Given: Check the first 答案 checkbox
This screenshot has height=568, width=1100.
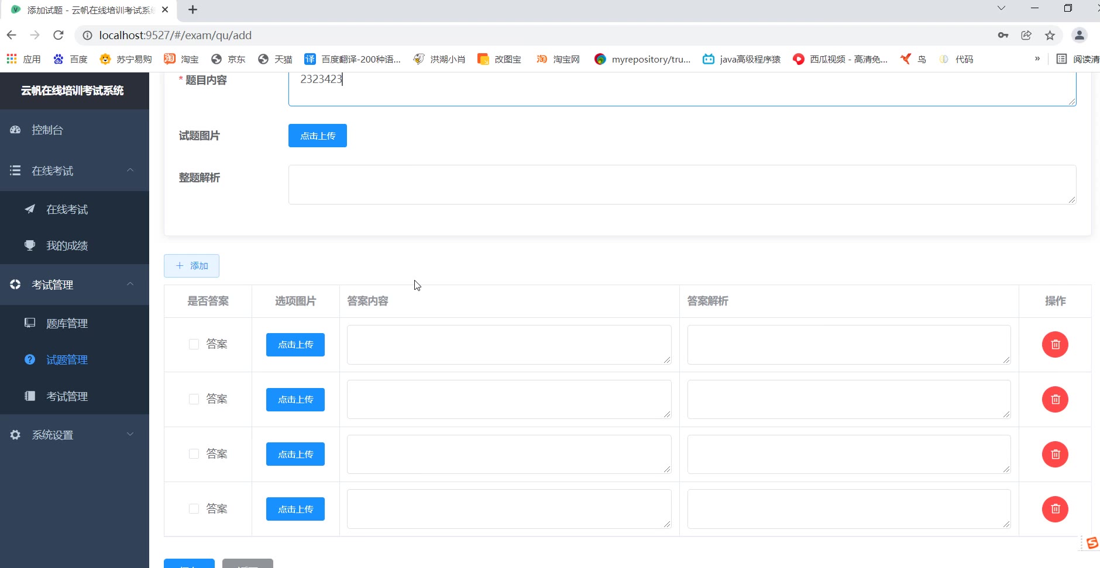Looking at the screenshot, I should pos(194,344).
